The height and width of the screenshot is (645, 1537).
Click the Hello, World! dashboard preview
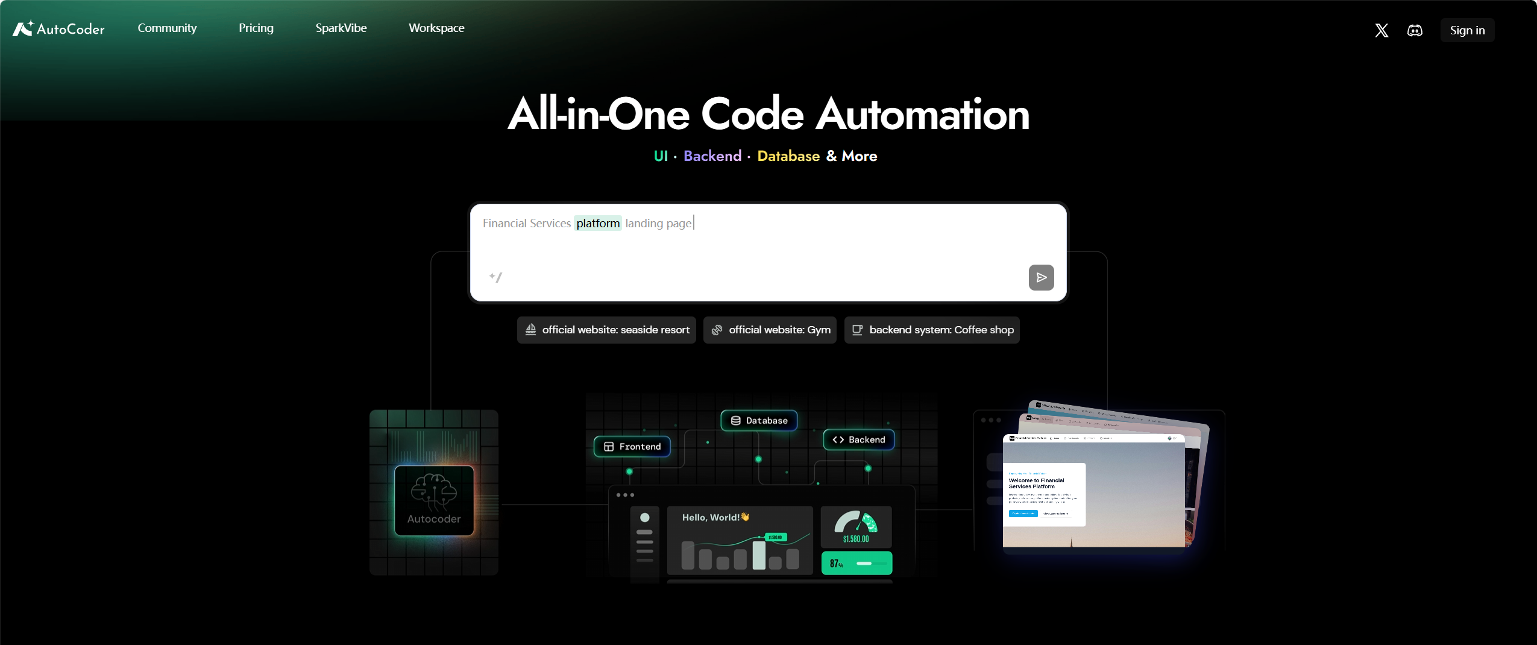point(740,540)
